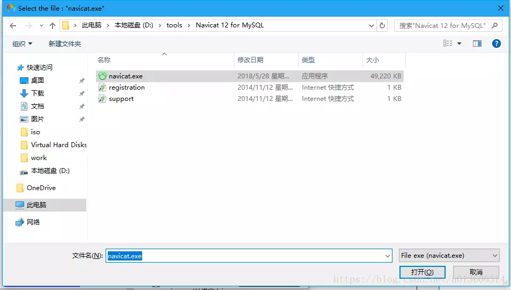Click the 取消 button
Image resolution: width=511 pixels, height=290 pixels.
[476, 272]
